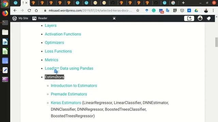The width and height of the screenshot is (218, 122).
Task: Open the padlock site information
Action: click(x=45, y=11)
